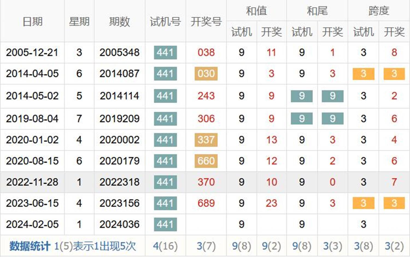The image size is (410, 257).
Task: Click the 试机号 column header
Action: [x=165, y=21]
